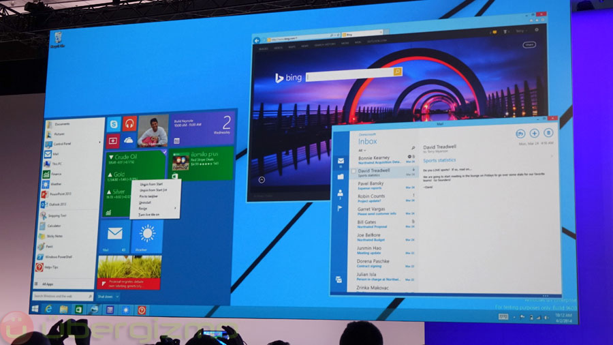The height and width of the screenshot is (345, 613).
Task: Open the Skype tile in Start menu
Action: [114, 124]
